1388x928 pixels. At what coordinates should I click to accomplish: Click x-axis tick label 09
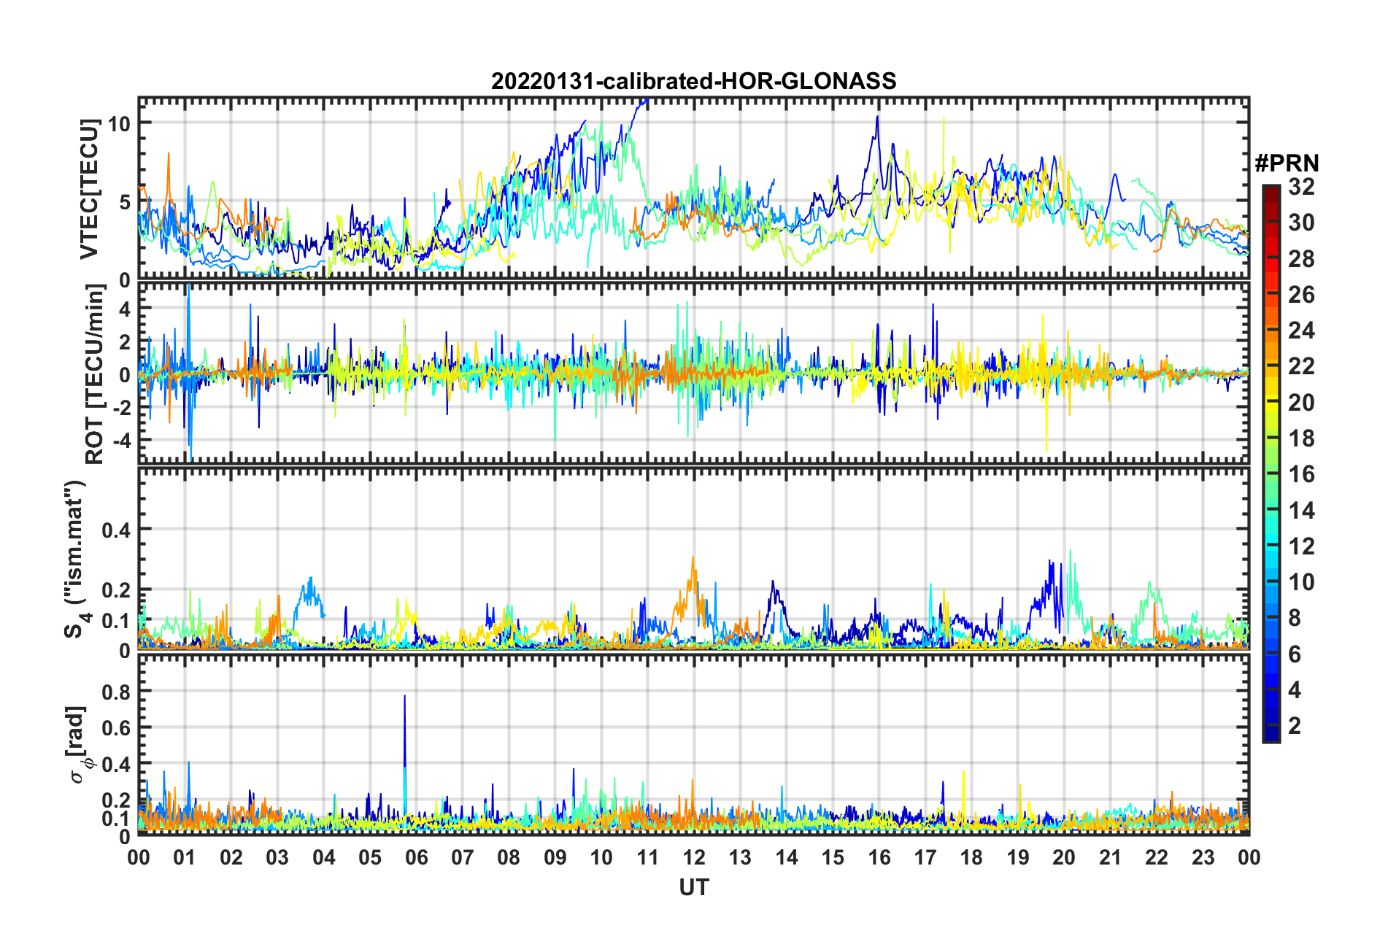[555, 857]
